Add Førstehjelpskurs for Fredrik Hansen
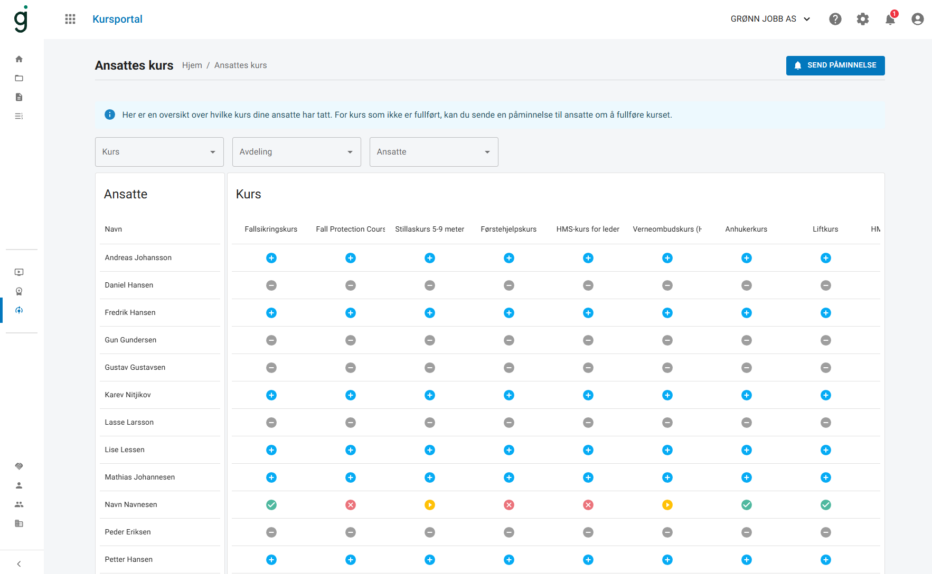Image resolution: width=932 pixels, height=574 pixels. [x=509, y=313]
